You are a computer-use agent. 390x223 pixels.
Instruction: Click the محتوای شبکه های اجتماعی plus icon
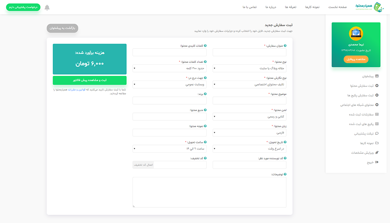point(377,105)
